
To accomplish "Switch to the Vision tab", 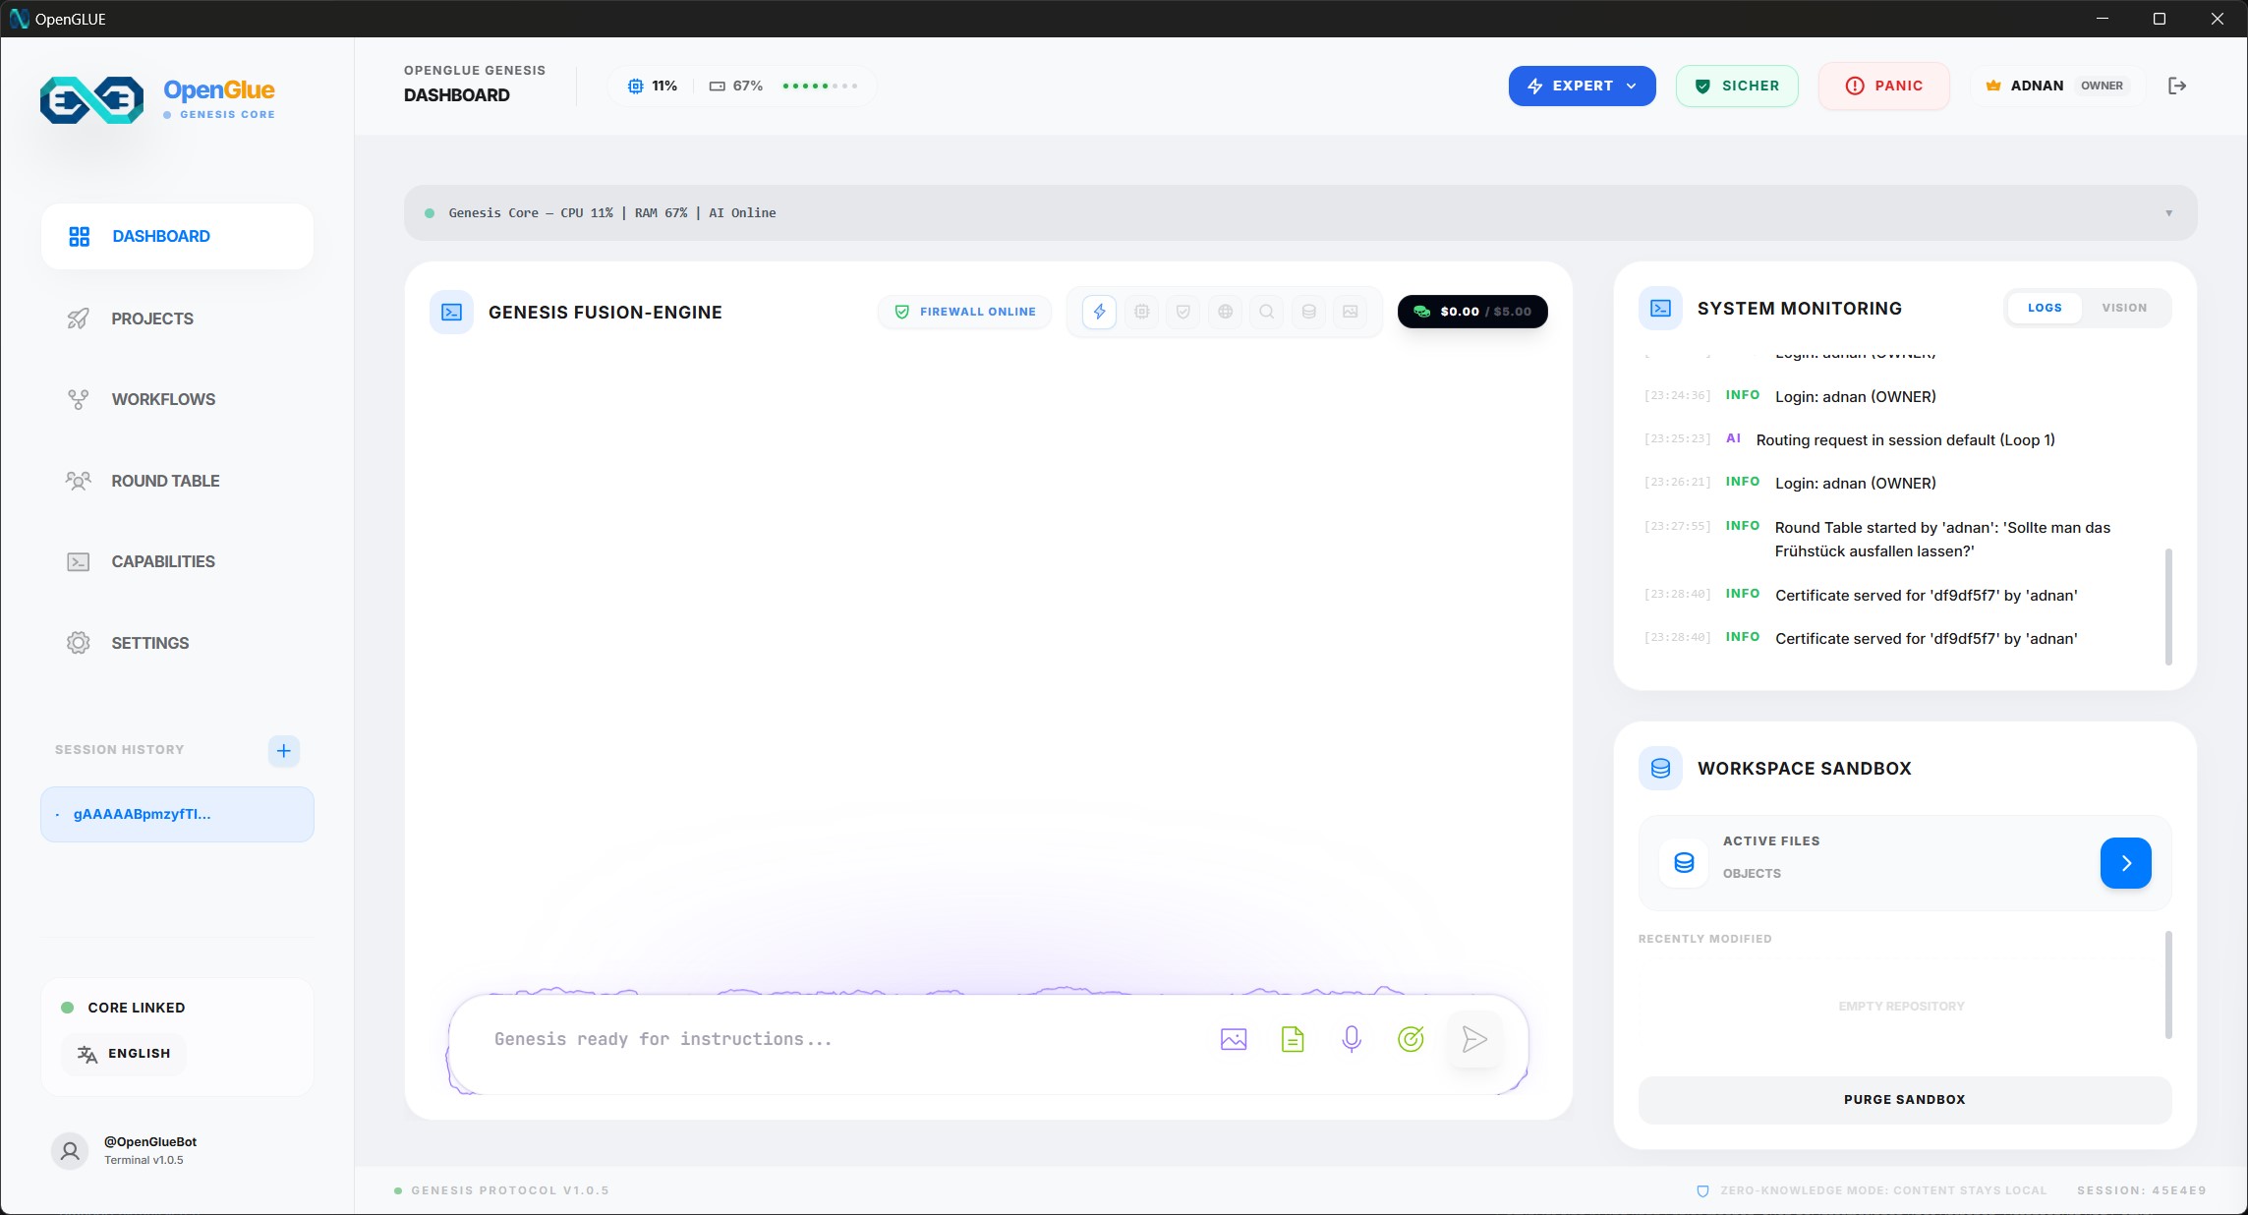I will pos(2124,308).
